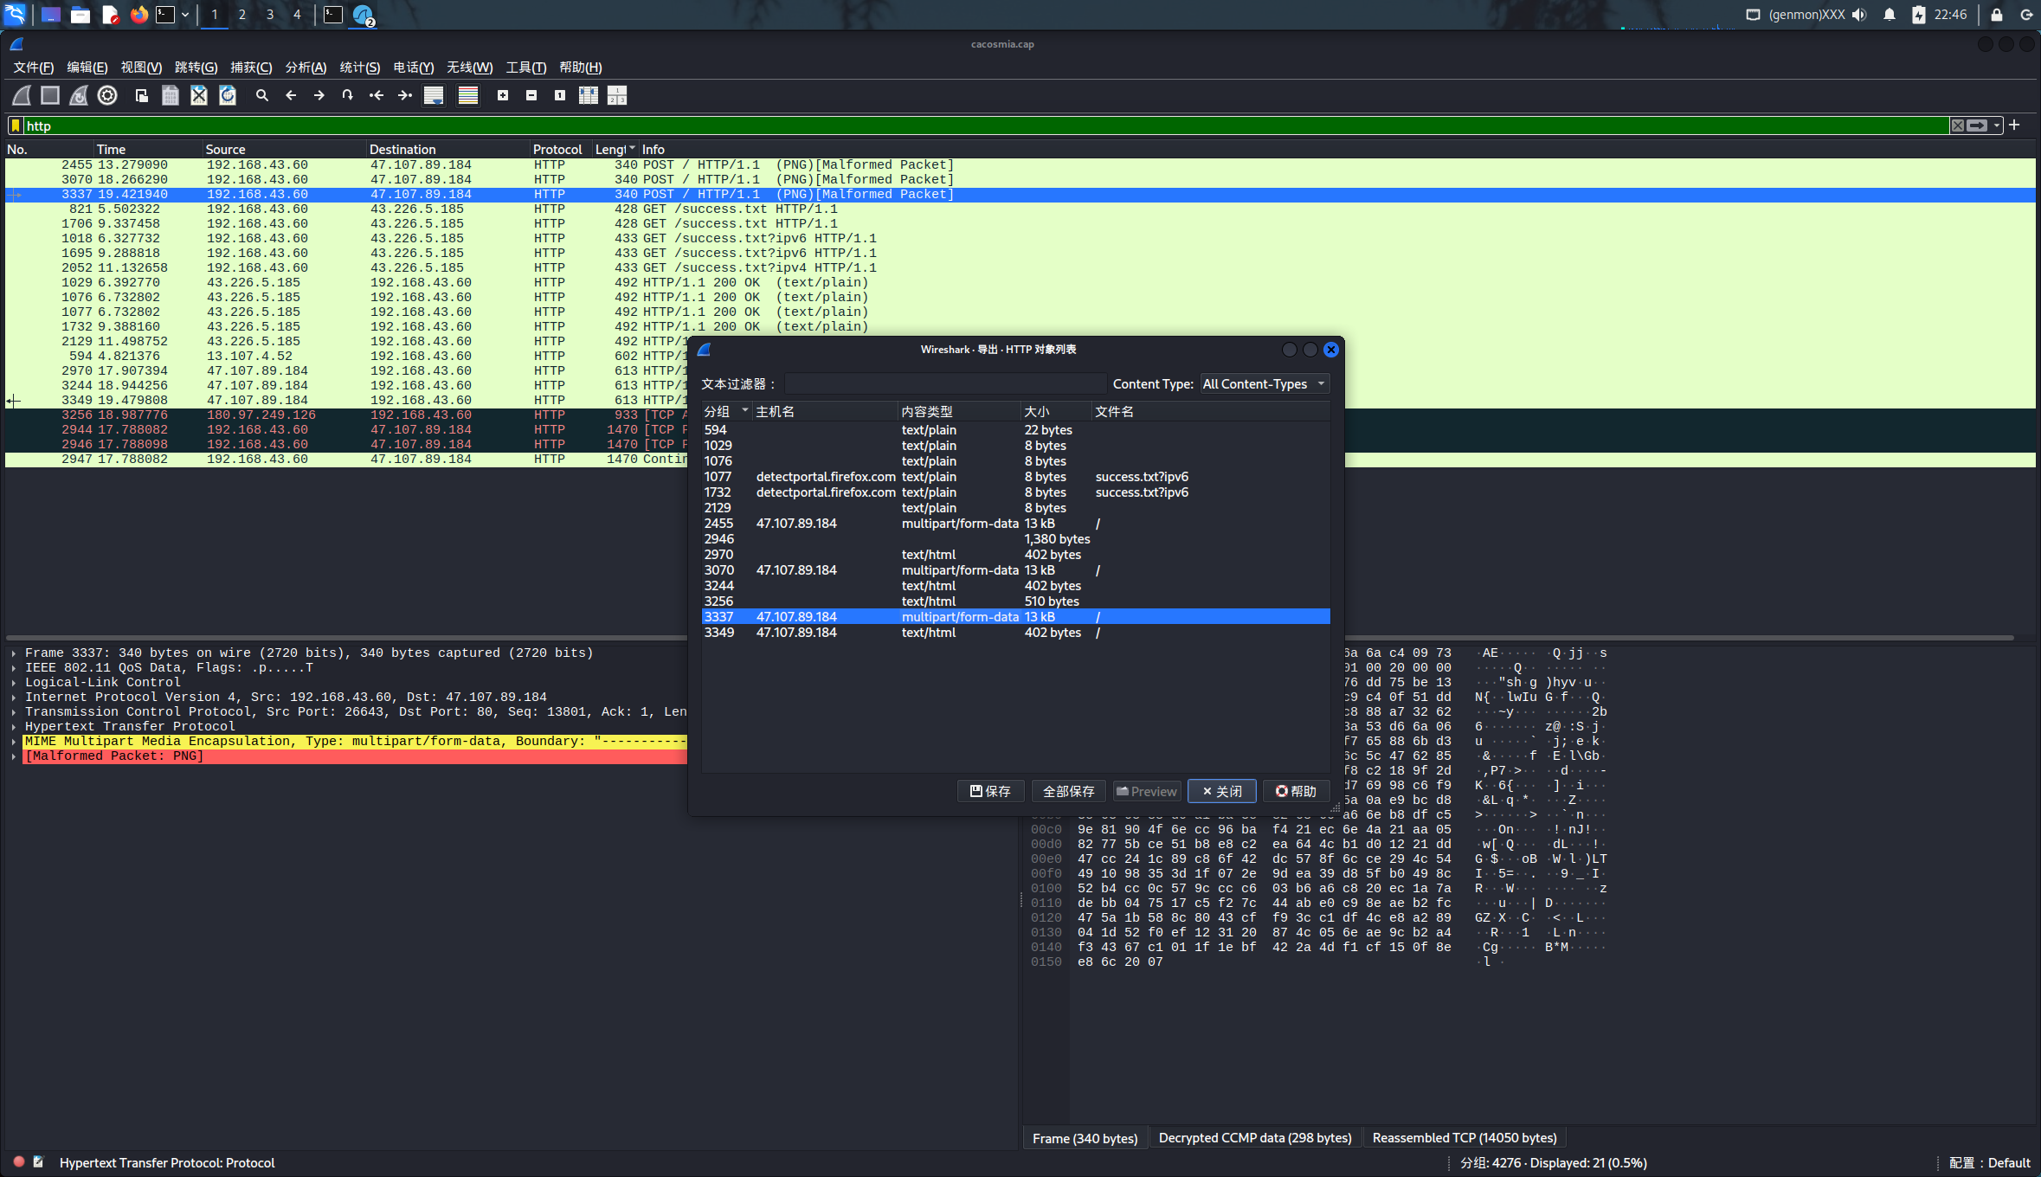Screen dimensions: 2041x1177
Task: Reload the capture file via its toolbar icon
Action: point(228,95)
